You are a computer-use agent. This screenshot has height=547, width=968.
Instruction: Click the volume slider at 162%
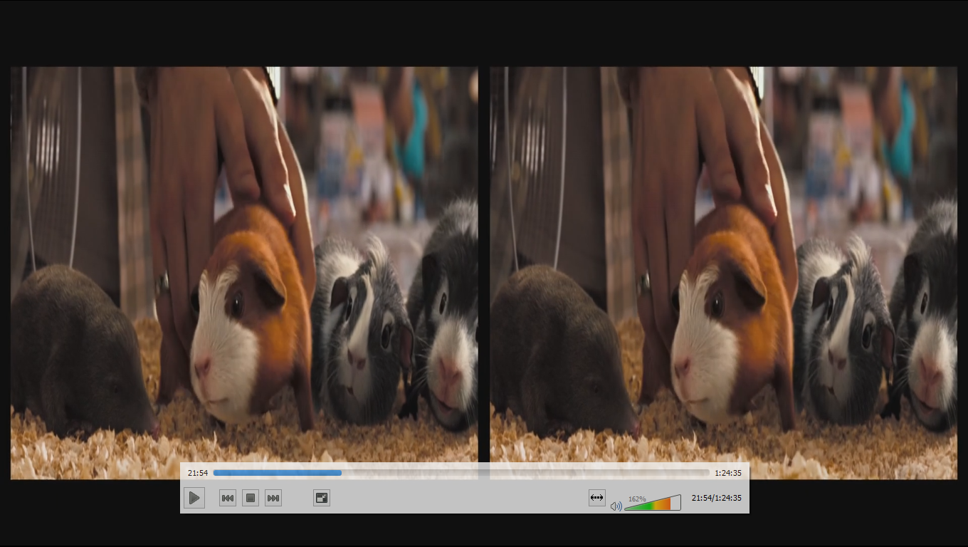point(653,503)
